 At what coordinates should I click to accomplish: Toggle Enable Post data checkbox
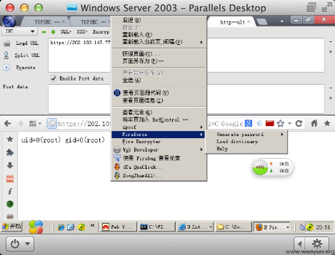54,78
